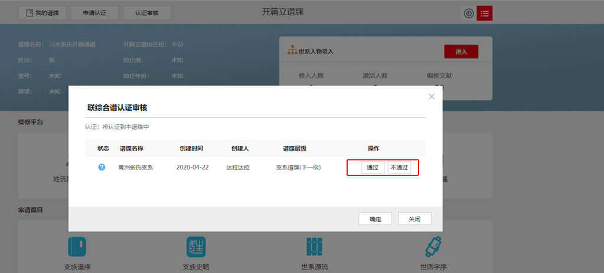Select the 世系源流 icon
Image resolution: width=604 pixels, height=273 pixels.
point(315,247)
